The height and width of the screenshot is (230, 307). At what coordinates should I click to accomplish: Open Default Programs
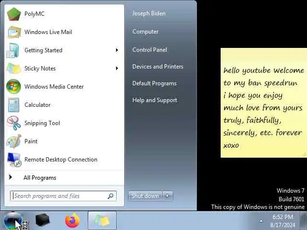click(x=154, y=83)
